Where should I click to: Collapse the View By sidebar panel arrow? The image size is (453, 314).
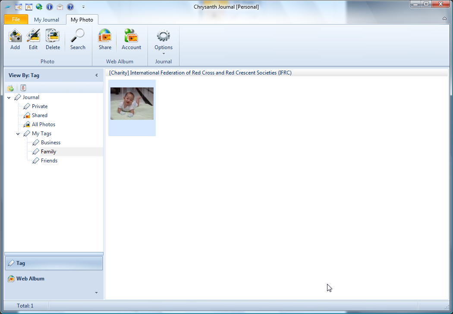pyautogui.click(x=97, y=75)
